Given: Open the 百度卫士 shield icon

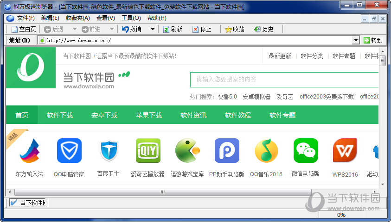Looking at the screenshot, I should point(109,151).
